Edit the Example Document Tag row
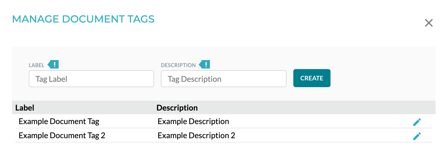Viewport: 448px width, 163px height. click(417, 122)
